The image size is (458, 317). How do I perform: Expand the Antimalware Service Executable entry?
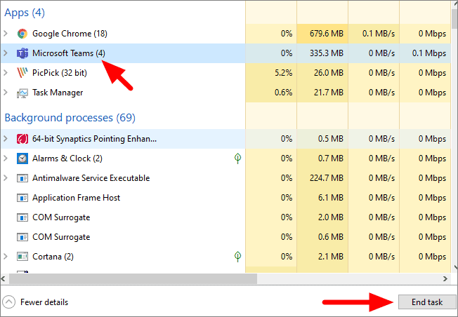pyautogui.click(x=5, y=178)
